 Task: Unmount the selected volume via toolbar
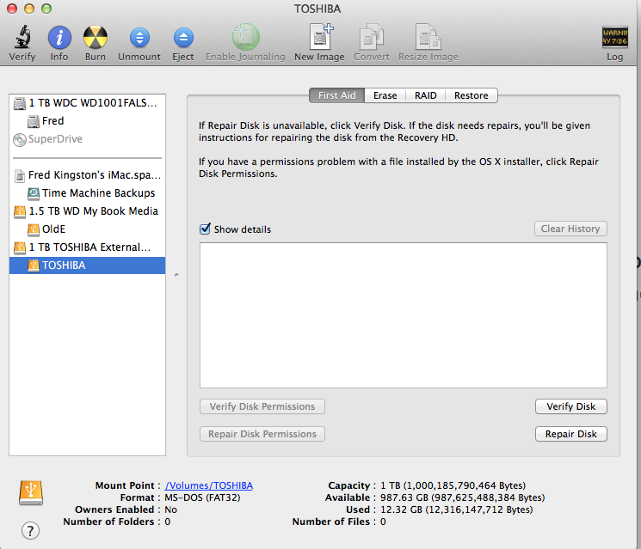point(139,39)
